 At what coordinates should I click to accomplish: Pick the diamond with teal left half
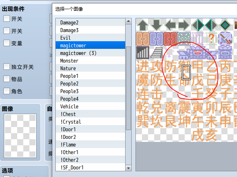click(211, 25)
